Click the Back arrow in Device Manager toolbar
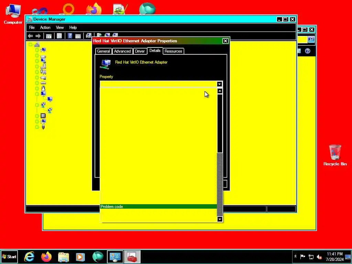Image resolution: width=352 pixels, height=264 pixels. click(30, 36)
